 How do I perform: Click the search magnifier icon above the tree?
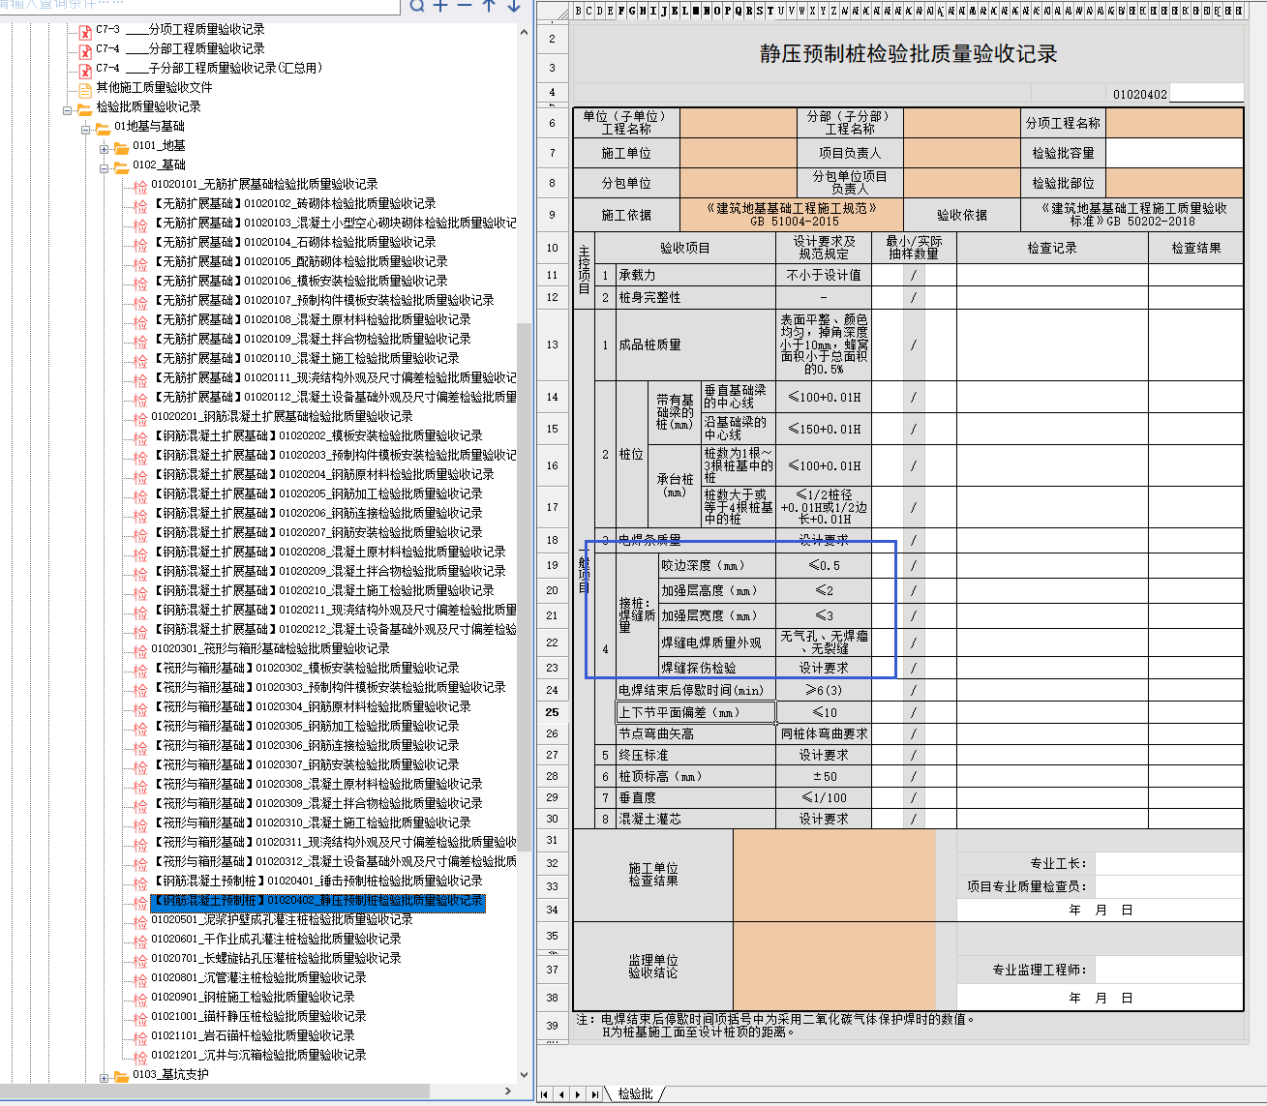pos(417,5)
